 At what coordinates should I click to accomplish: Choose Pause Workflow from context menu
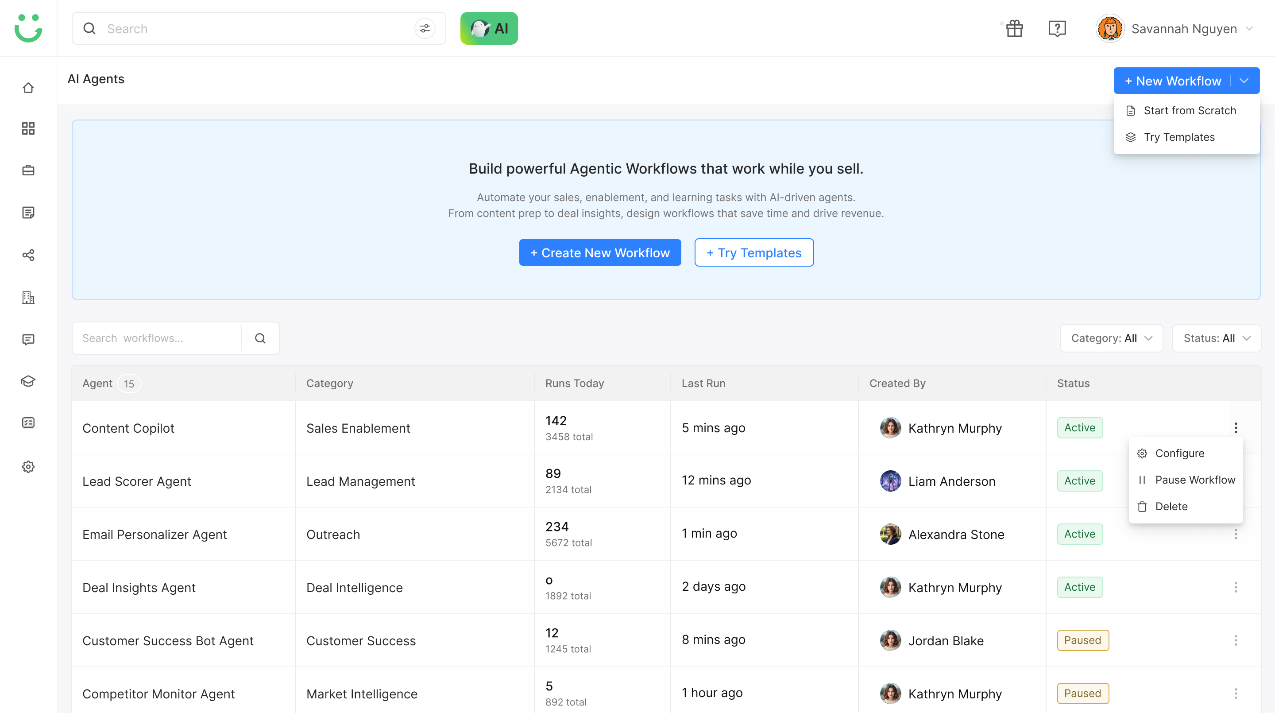click(1186, 480)
